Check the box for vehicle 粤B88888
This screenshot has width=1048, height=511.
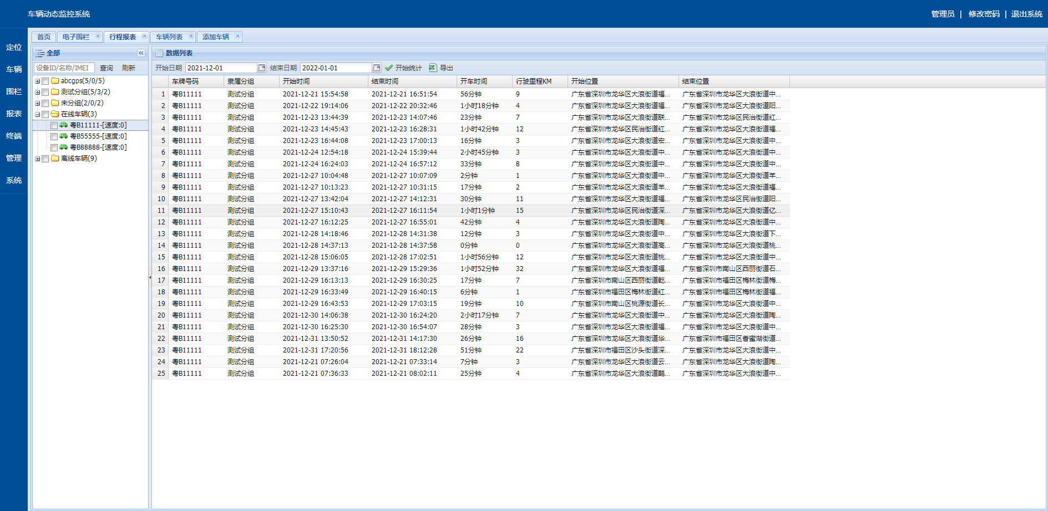point(54,147)
